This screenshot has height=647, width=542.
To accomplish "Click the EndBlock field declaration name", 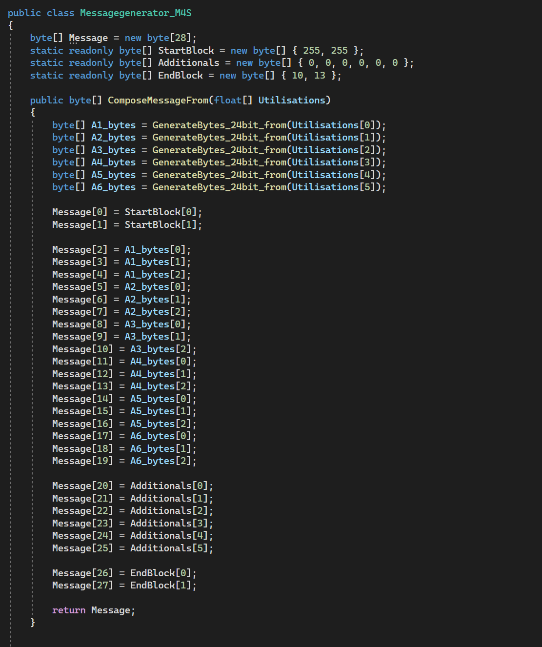I will click(181, 75).
